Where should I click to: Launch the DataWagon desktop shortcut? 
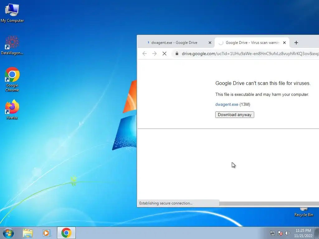(12, 45)
